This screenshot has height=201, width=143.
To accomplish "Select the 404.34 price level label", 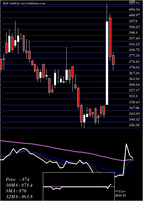I will (134, 9).
